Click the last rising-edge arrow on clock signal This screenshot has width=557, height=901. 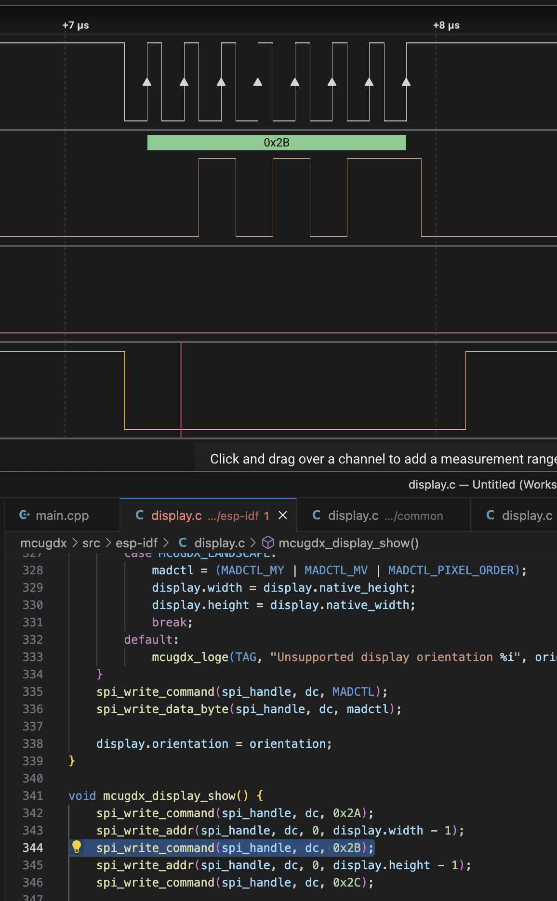pos(406,82)
